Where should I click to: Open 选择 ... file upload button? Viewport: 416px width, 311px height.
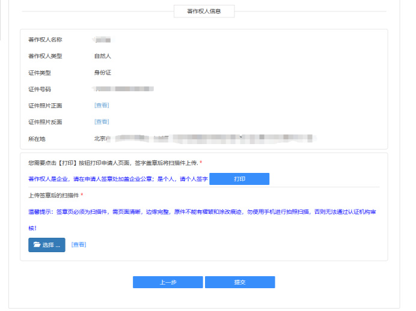[x=47, y=245]
